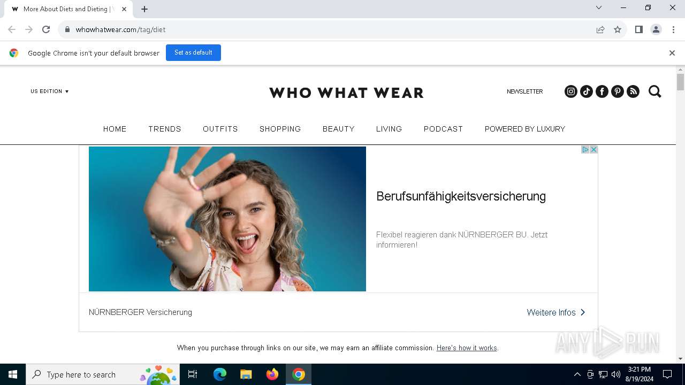Click Set as default button
The image size is (685, 385).
(193, 52)
